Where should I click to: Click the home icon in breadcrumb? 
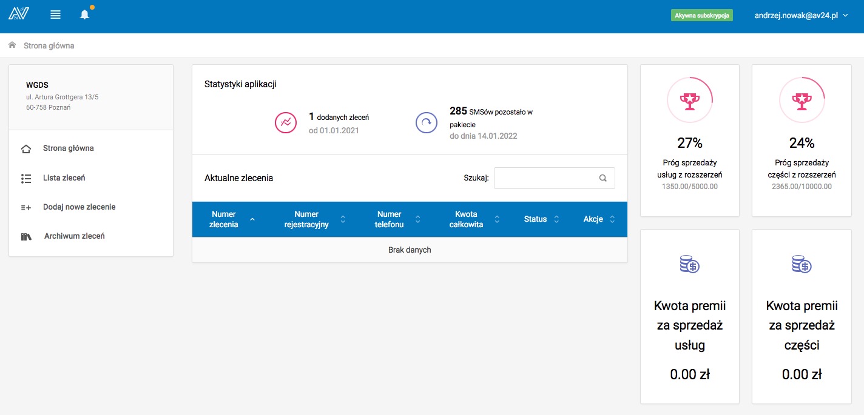(12, 45)
